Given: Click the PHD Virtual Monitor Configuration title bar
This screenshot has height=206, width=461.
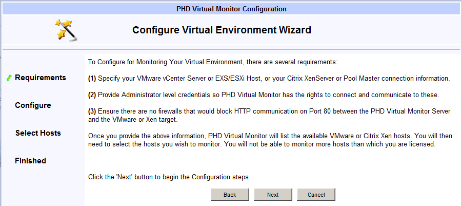Looking at the screenshot, I should (x=231, y=9).
